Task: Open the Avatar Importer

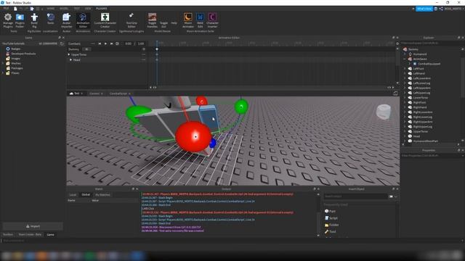Action: coord(66,20)
